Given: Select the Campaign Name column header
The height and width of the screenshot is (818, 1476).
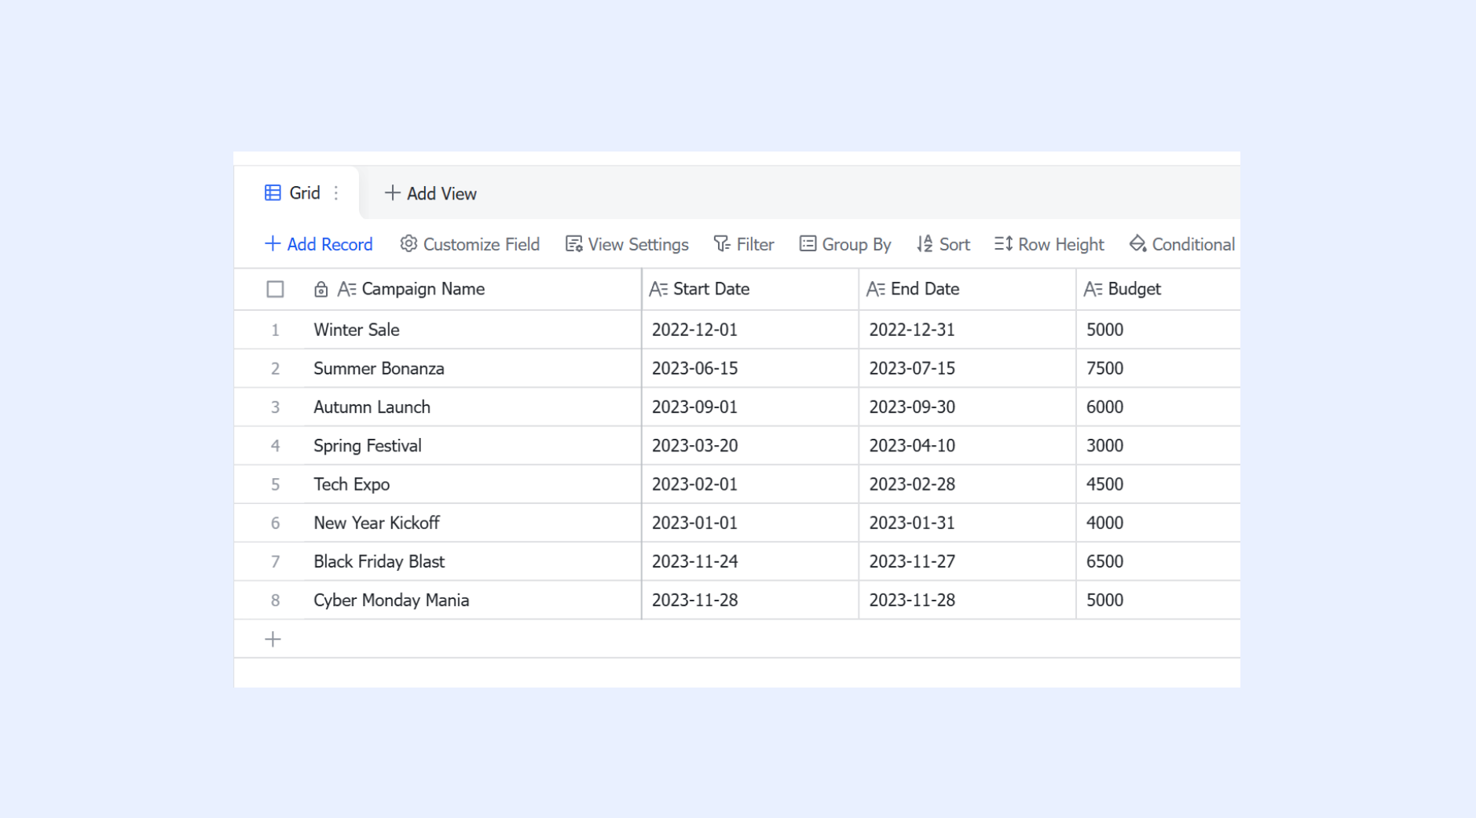Looking at the screenshot, I should coord(474,290).
